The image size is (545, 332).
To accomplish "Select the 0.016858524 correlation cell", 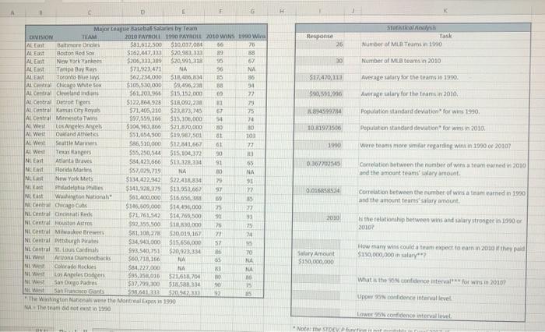I will click(x=318, y=191).
